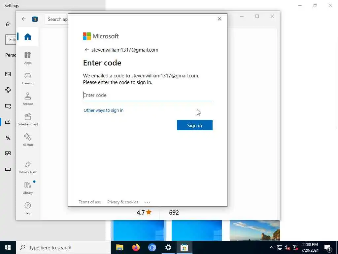Click the Store search apps box
The height and width of the screenshot is (254, 338).
click(x=56, y=19)
